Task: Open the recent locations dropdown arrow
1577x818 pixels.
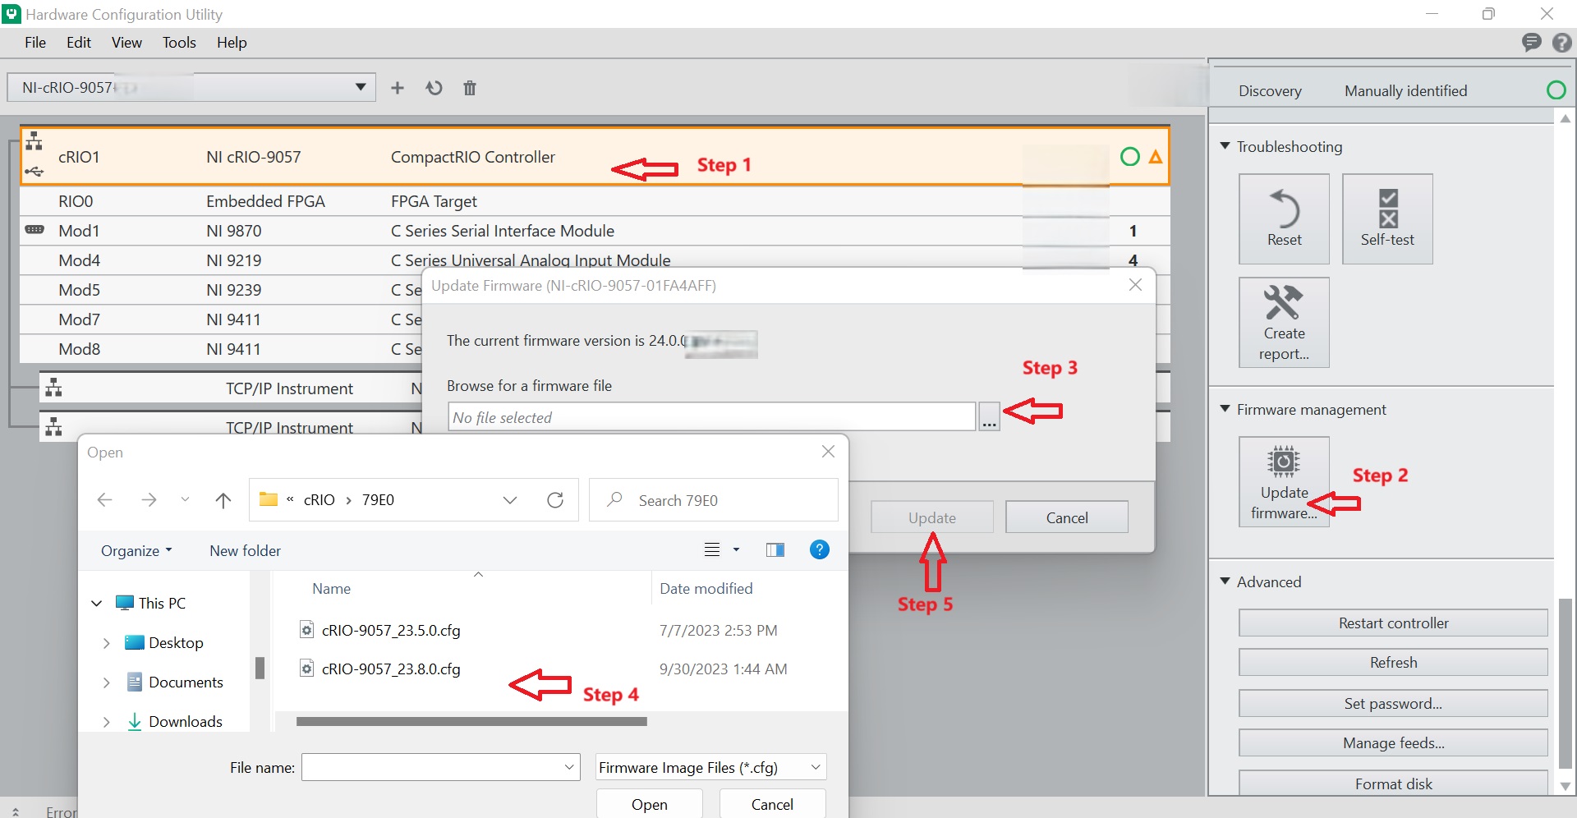Action: coord(185,499)
